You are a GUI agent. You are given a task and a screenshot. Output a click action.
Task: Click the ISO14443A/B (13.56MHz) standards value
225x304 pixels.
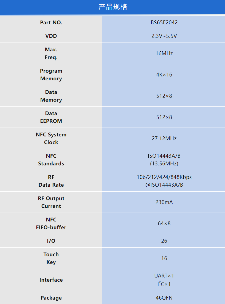point(164,160)
